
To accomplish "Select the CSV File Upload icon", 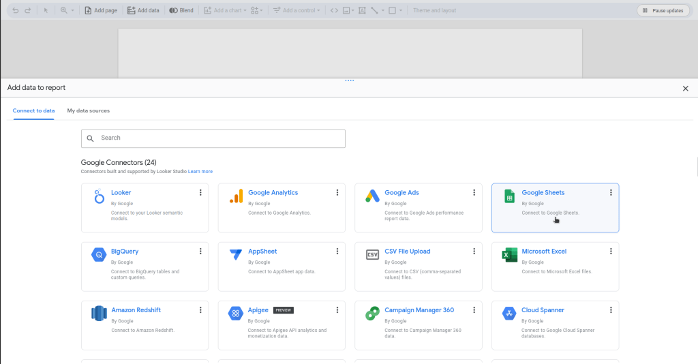I will (371, 255).
